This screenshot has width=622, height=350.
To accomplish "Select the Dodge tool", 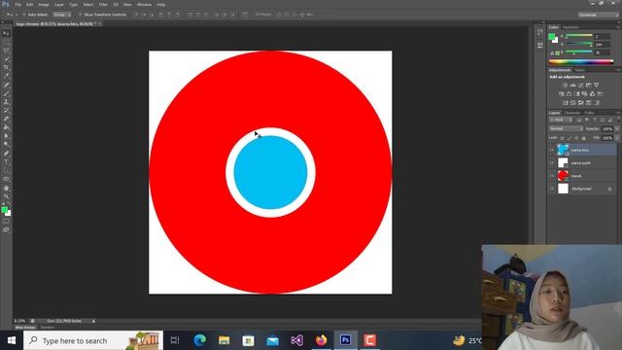I will point(6,145).
